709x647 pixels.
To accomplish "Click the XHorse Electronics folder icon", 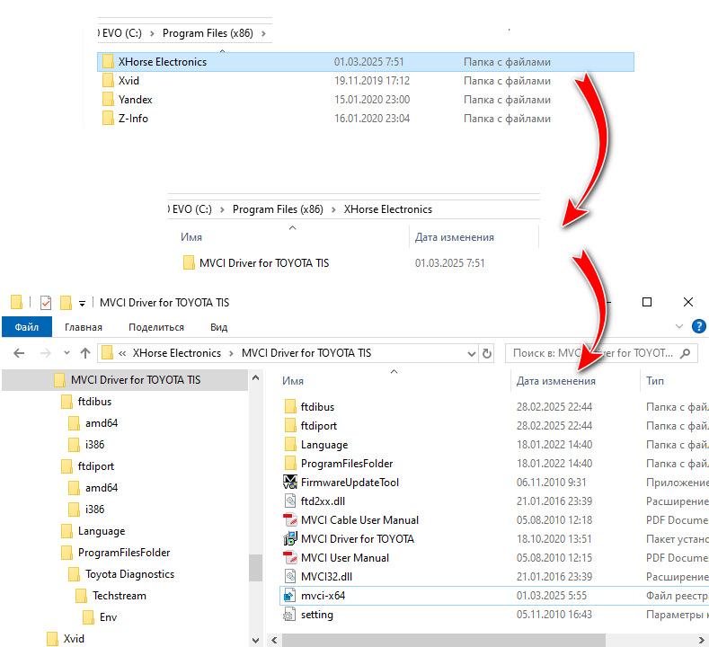I will point(108,61).
